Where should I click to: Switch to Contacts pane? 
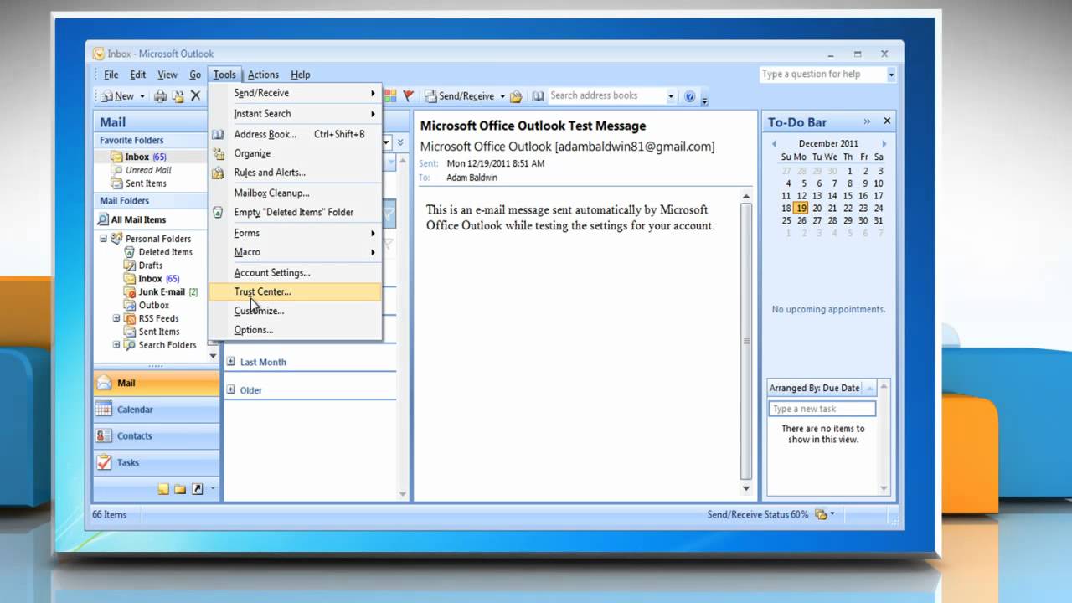coord(157,435)
